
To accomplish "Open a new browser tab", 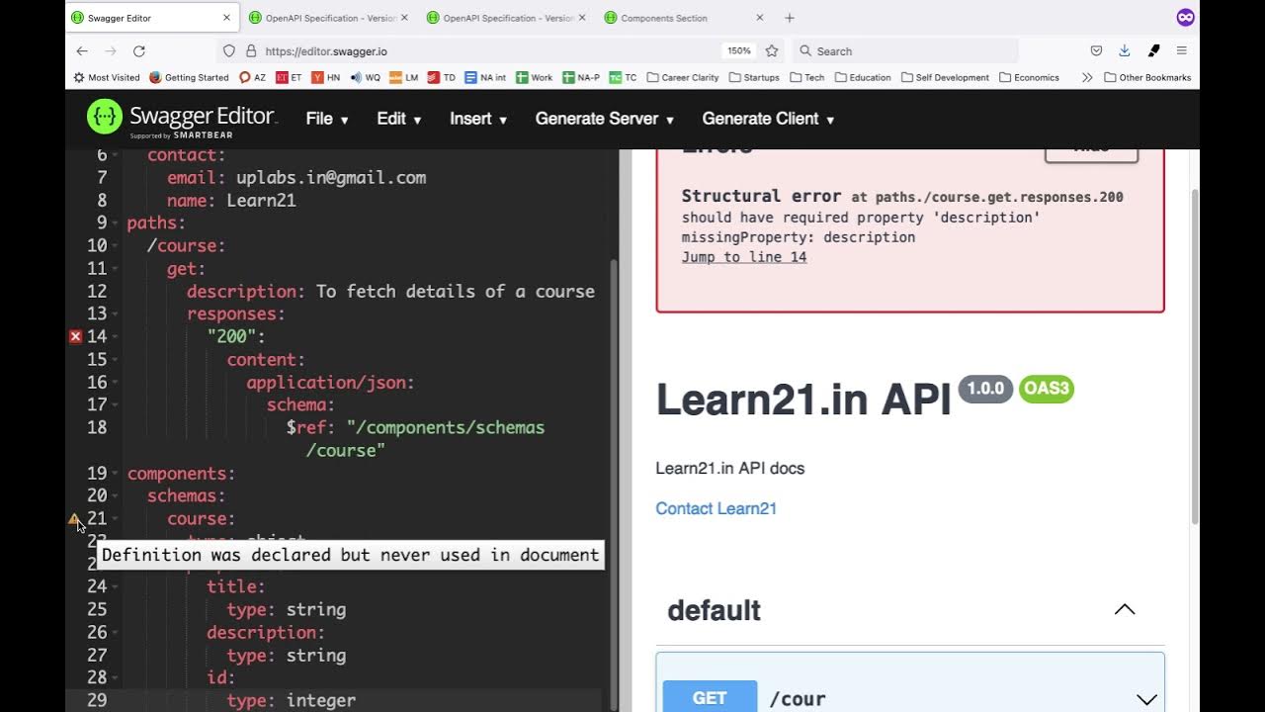I will [x=790, y=18].
